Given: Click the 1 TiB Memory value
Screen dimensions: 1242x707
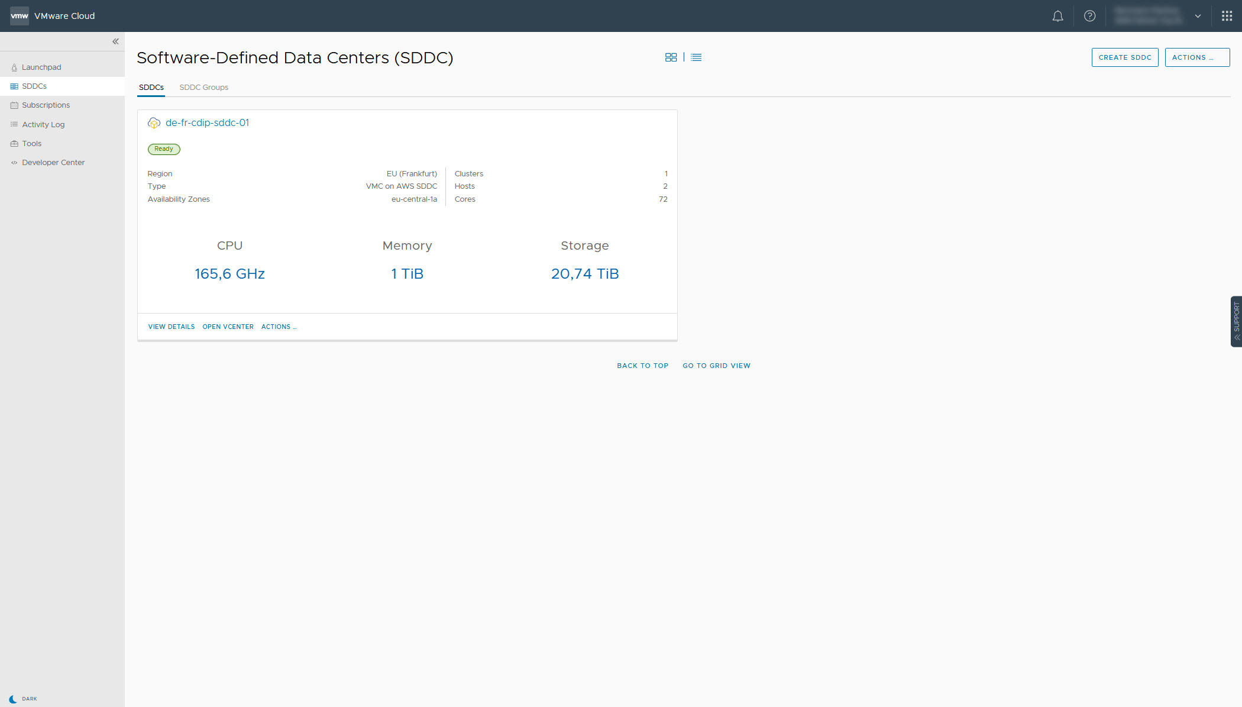Looking at the screenshot, I should (407, 274).
